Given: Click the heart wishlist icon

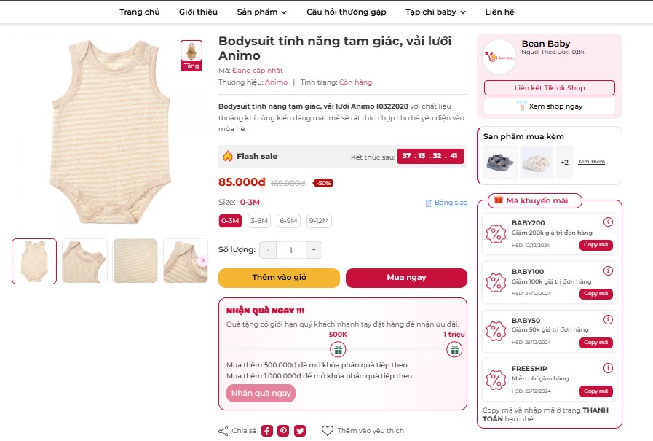Looking at the screenshot, I should click(328, 431).
